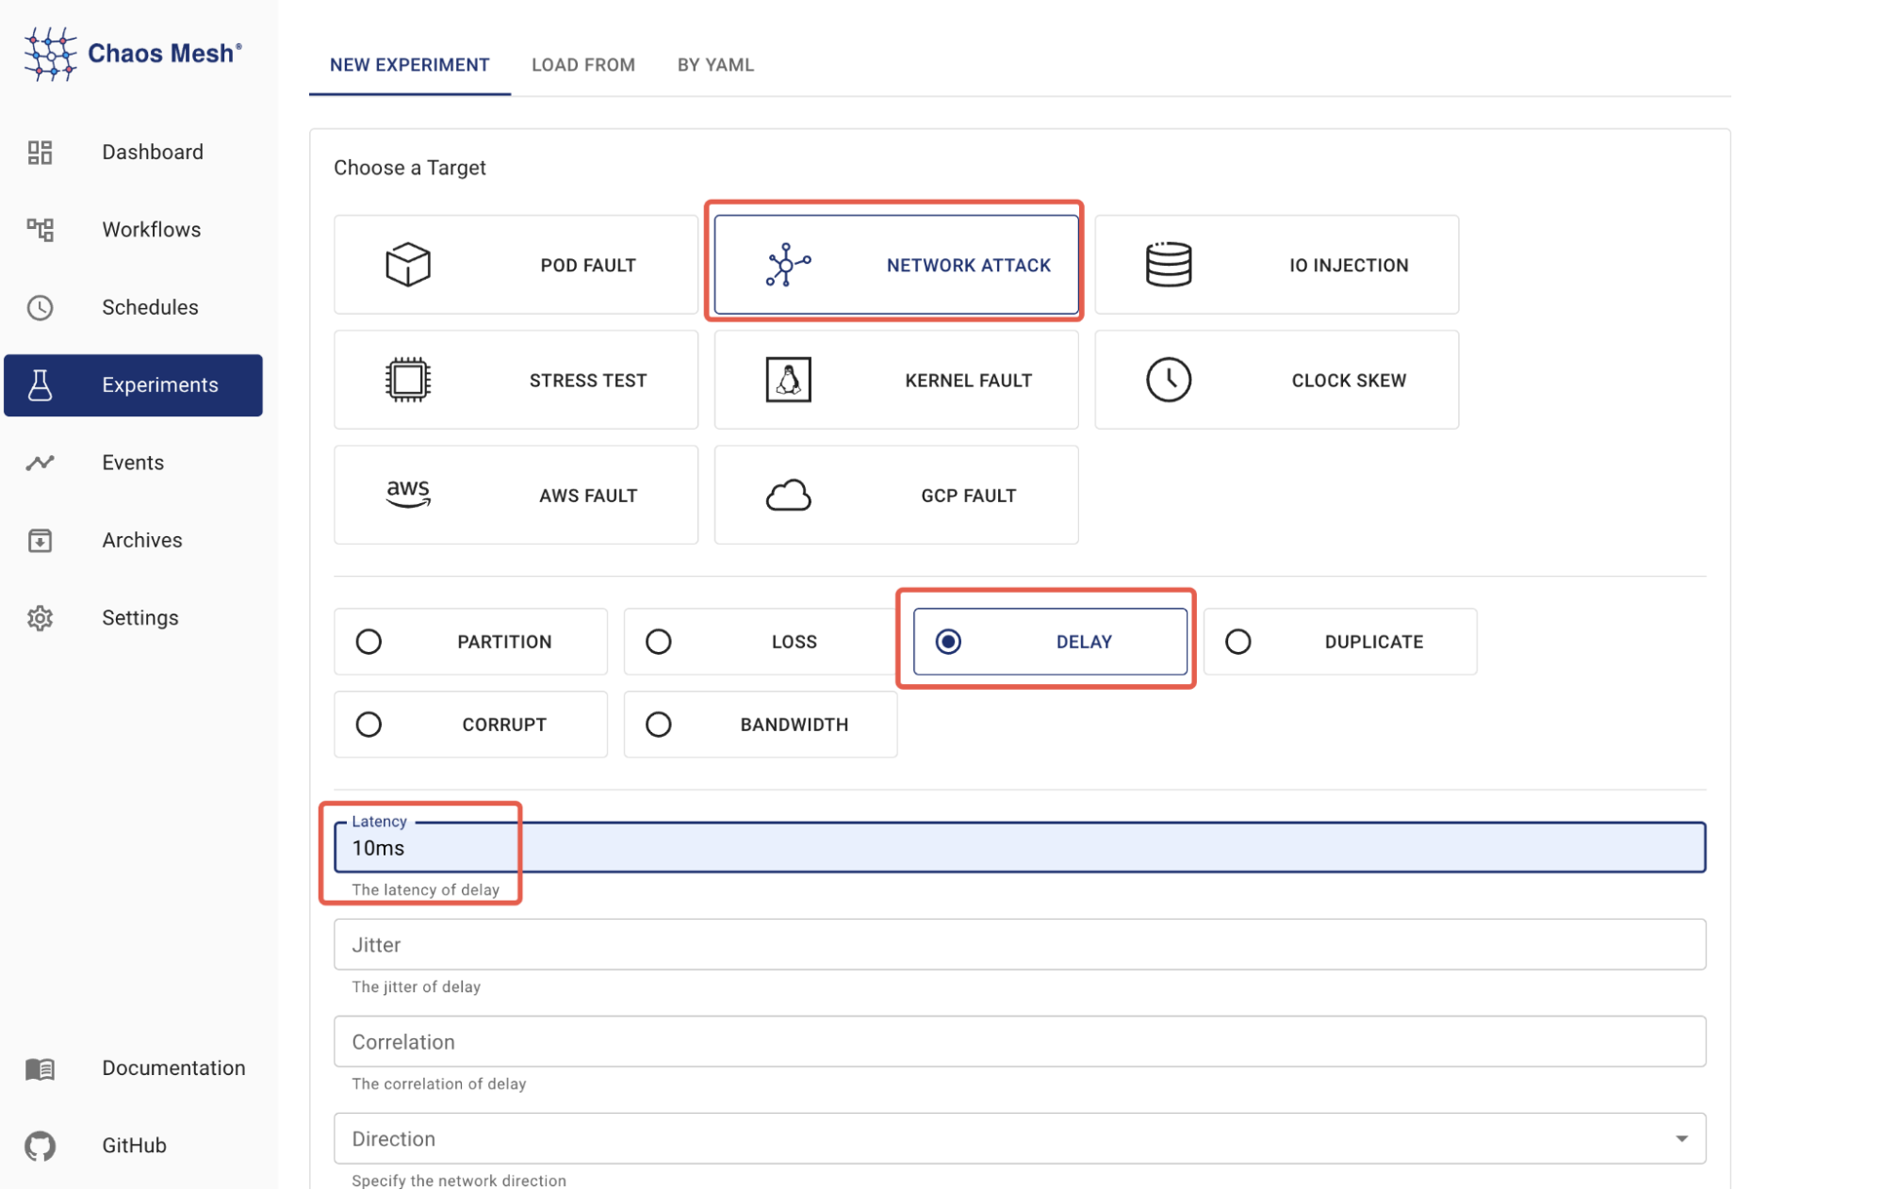
Task: Expand the Direction dropdown
Action: [1677, 1138]
